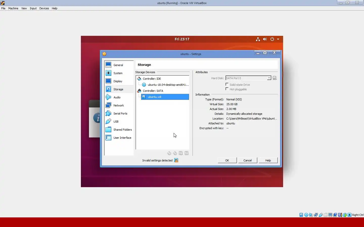Click the Ubuntu network indicator icon

[x=258, y=39]
